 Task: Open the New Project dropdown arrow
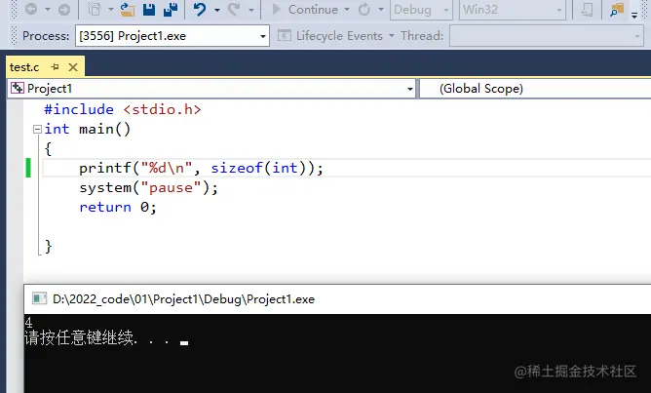[111, 9]
